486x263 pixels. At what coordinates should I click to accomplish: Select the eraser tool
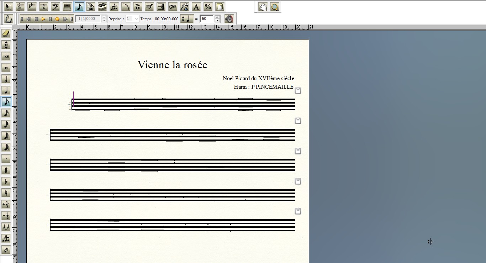coord(6,33)
